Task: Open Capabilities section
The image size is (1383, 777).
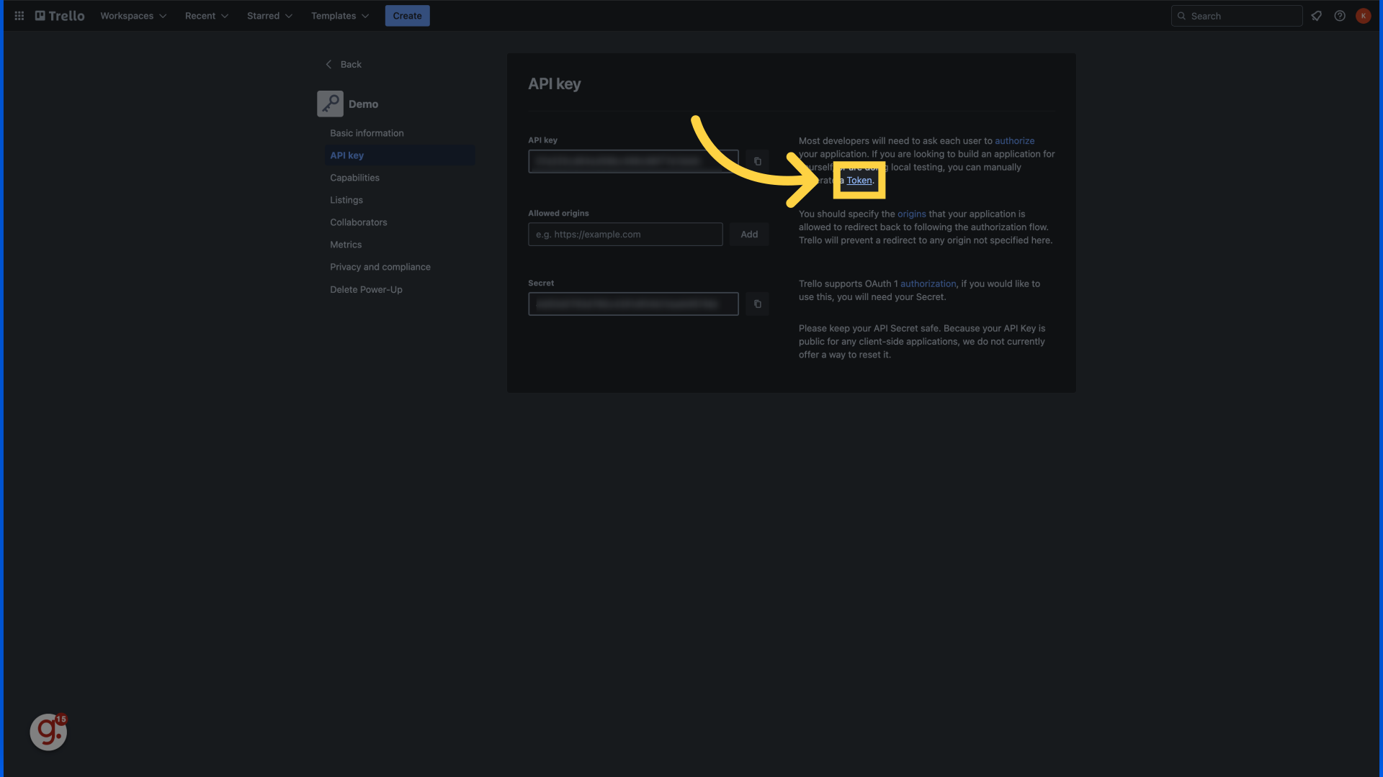Action: 354,178
